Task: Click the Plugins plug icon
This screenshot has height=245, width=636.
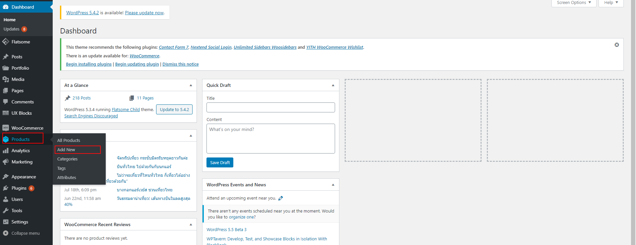Action: click(6, 188)
